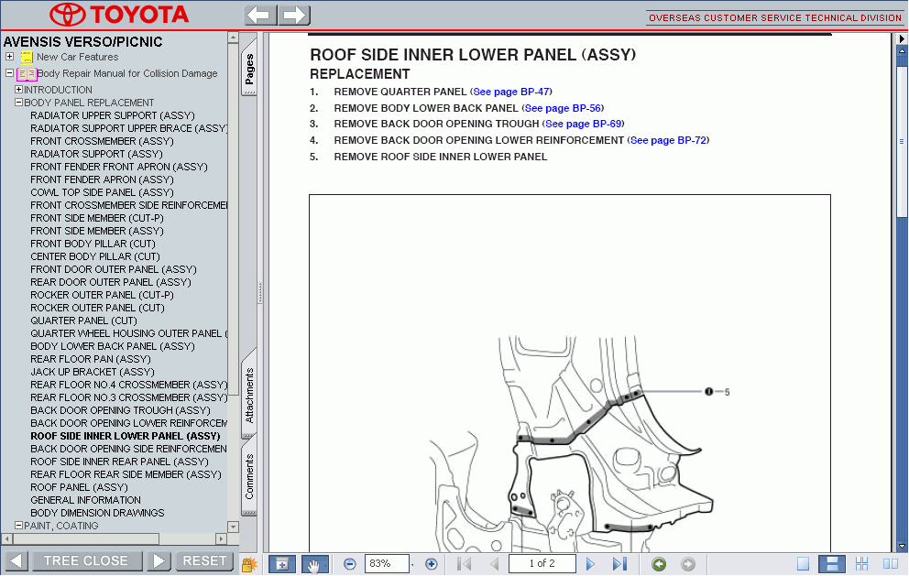Click the page number field showing 1 of 2
909x576 pixels.
point(542,564)
